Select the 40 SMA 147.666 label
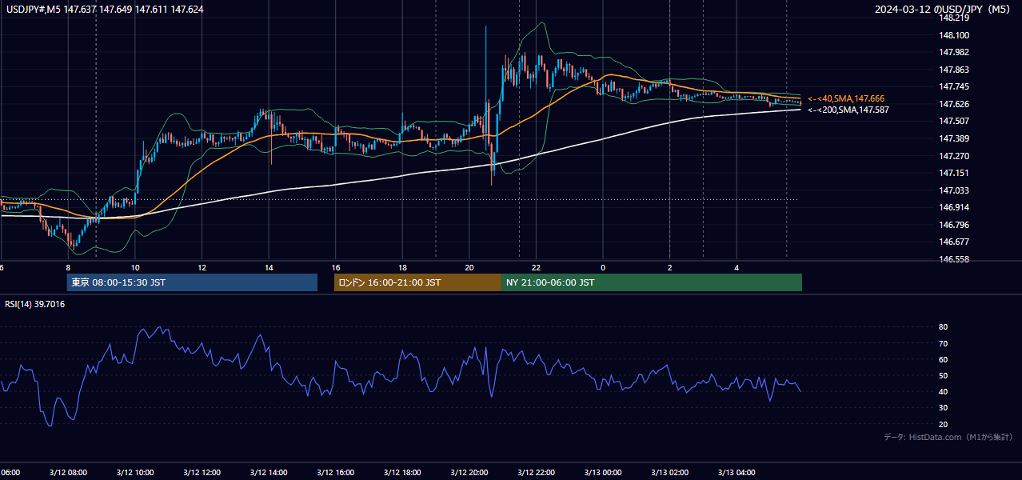Screen dimensions: 1022x480 coord(845,98)
